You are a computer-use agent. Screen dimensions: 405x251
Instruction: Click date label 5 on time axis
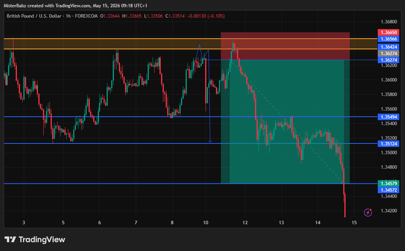(x=63, y=222)
